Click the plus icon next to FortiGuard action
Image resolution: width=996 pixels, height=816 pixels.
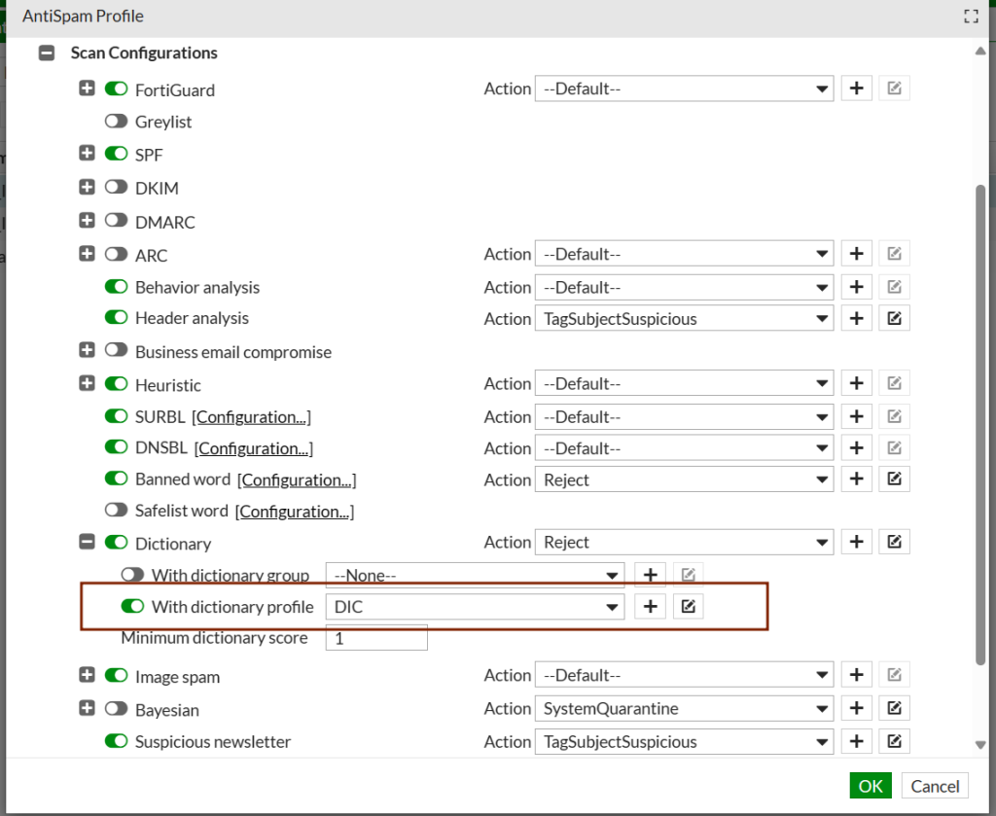tap(856, 89)
